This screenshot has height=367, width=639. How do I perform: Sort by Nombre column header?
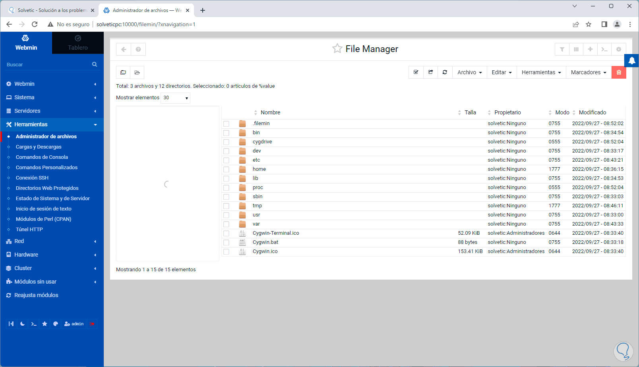(x=270, y=112)
